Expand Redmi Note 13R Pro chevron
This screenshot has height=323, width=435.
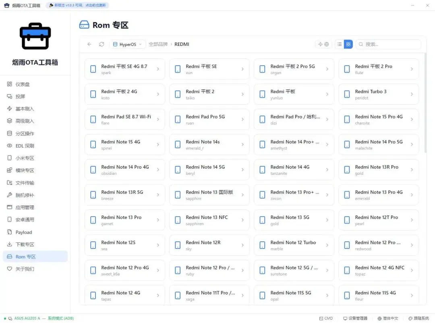[x=412, y=170]
